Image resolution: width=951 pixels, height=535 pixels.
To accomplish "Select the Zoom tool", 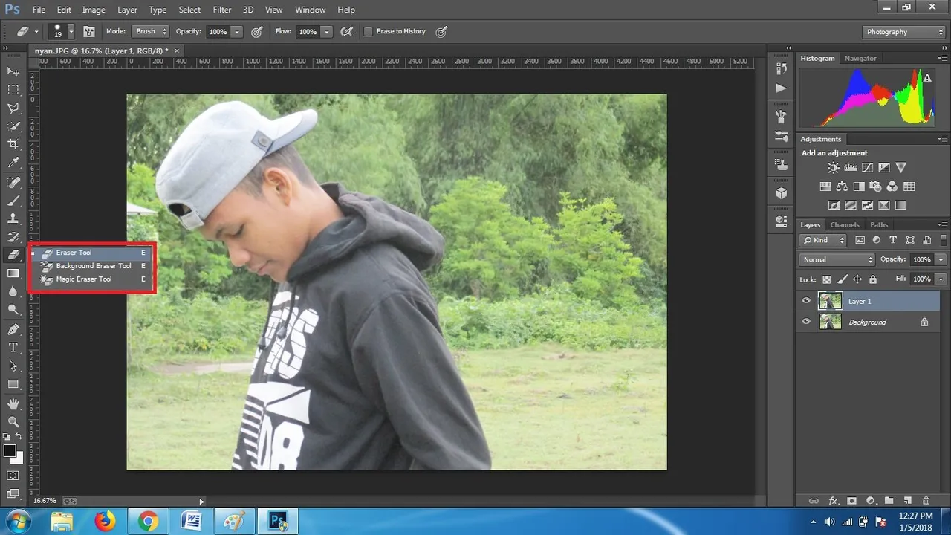I will coord(13,421).
